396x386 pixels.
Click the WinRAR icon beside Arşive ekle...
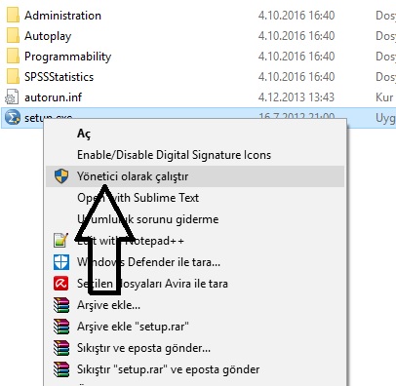point(61,305)
